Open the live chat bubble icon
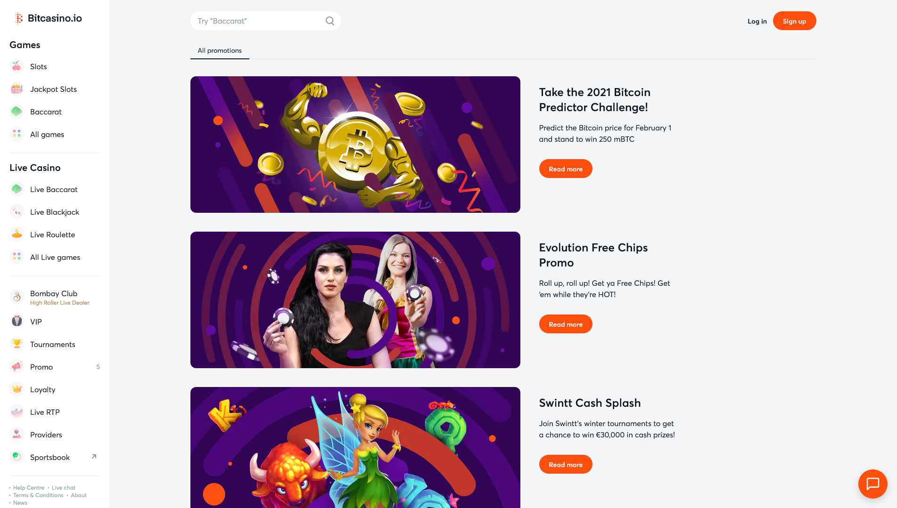897x508 pixels. pyautogui.click(x=873, y=484)
